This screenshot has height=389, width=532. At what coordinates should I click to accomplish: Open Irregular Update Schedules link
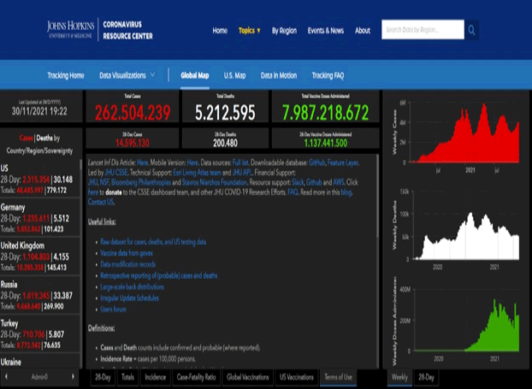click(130, 298)
